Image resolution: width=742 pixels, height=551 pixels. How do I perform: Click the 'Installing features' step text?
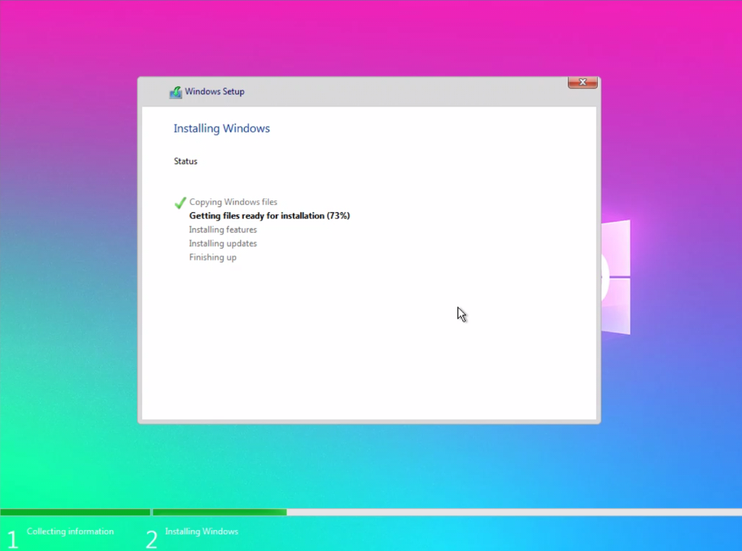223,230
